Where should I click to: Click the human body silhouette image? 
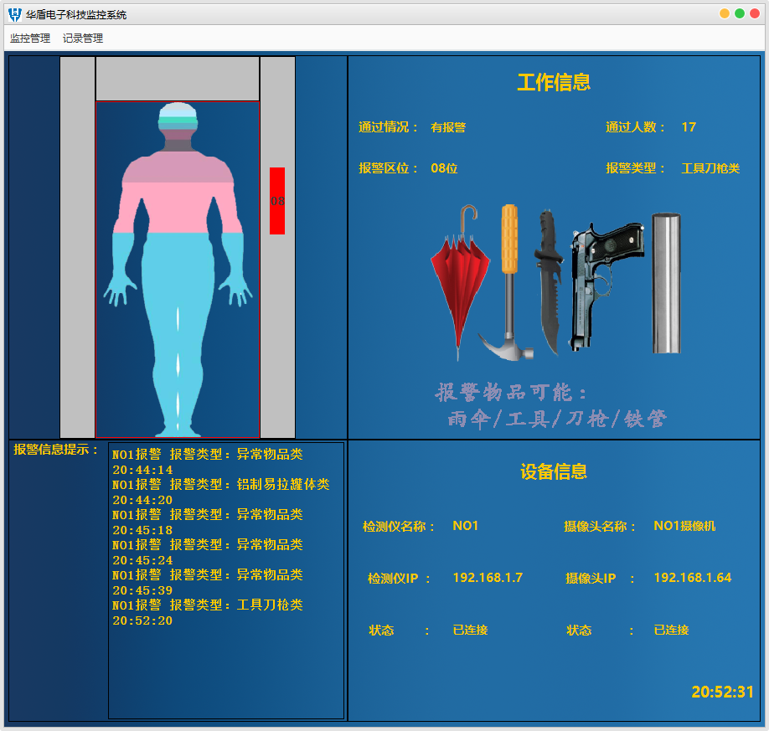point(178,268)
